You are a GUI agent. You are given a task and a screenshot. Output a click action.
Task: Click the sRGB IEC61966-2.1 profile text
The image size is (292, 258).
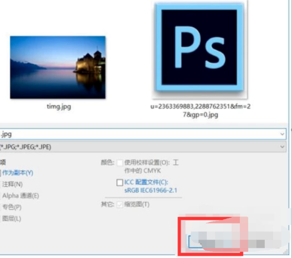[151, 190]
